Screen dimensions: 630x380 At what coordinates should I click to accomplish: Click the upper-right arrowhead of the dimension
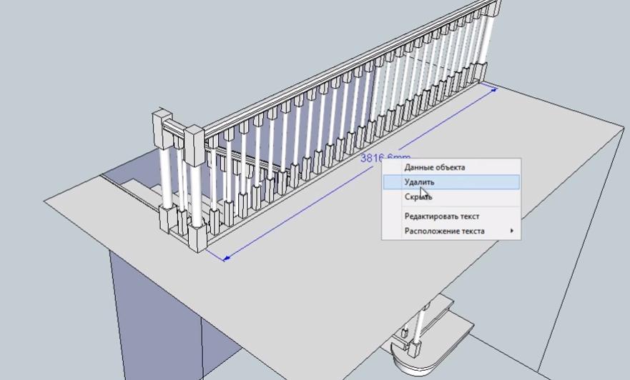coord(493,87)
